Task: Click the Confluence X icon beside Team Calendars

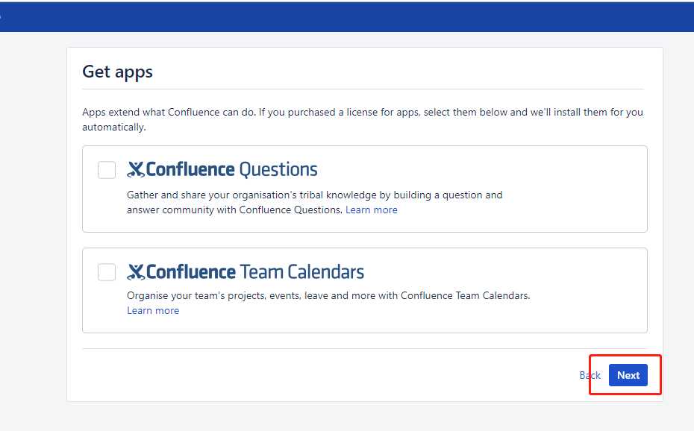Action: click(136, 272)
